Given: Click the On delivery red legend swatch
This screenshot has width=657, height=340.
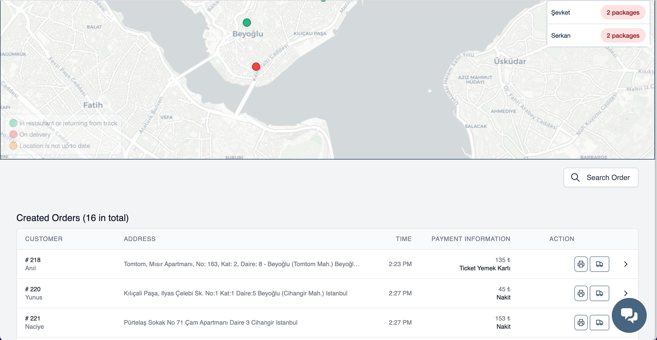Looking at the screenshot, I should 13,134.
